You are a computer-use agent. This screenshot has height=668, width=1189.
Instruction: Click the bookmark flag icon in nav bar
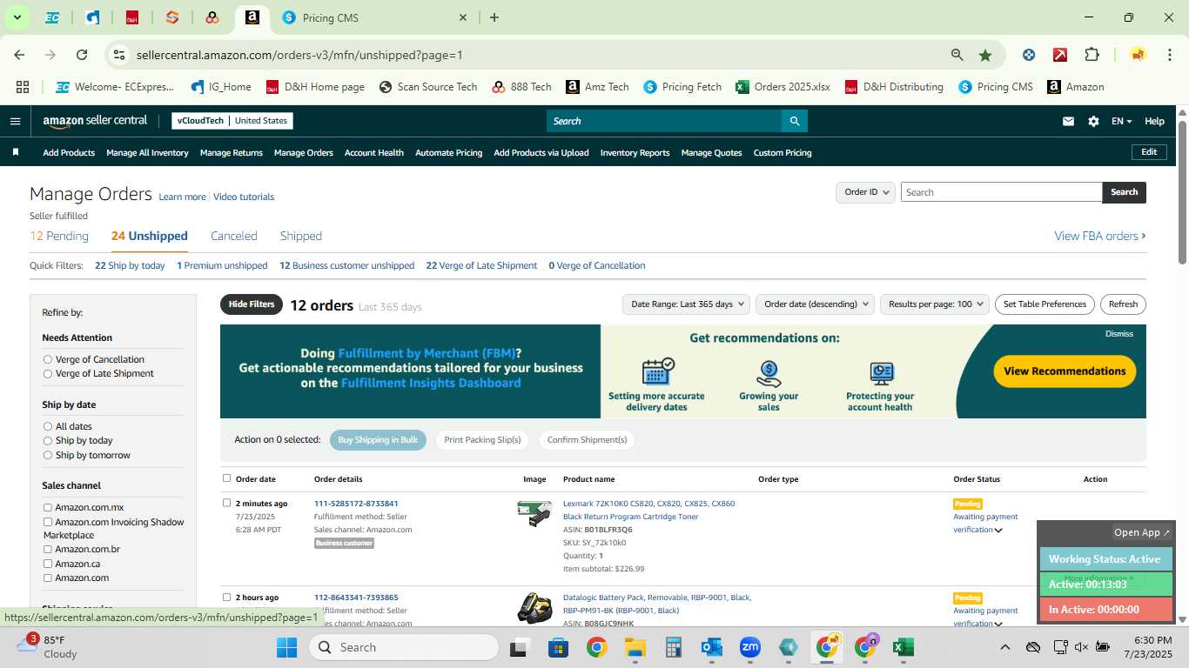click(x=16, y=152)
